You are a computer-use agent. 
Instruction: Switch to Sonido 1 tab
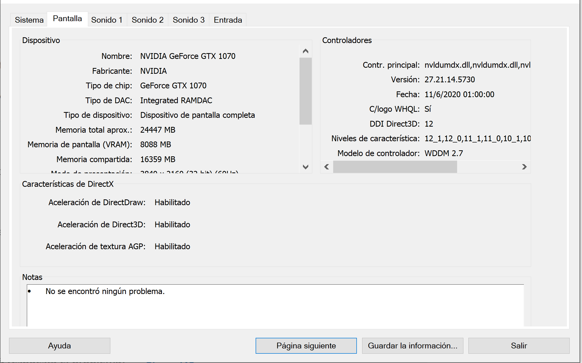coord(107,20)
